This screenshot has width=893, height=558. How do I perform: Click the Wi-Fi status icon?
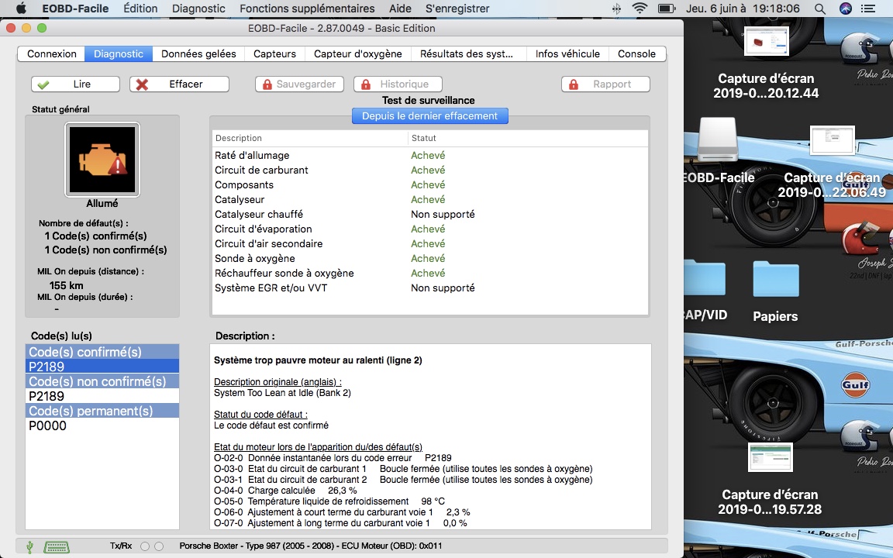click(640, 9)
